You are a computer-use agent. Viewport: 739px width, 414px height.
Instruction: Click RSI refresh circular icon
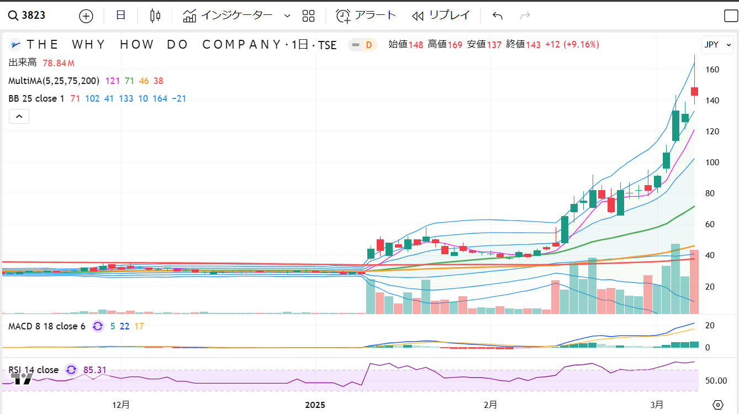pyautogui.click(x=71, y=370)
